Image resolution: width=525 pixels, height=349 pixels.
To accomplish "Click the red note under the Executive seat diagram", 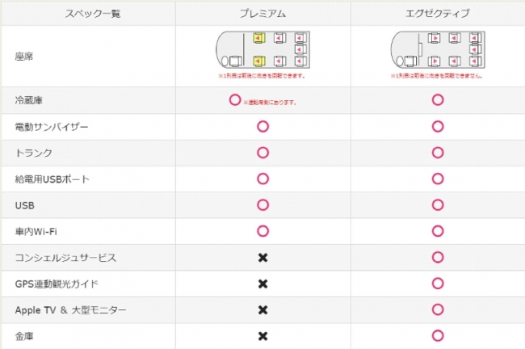I will pyautogui.click(x=437, y=74).
